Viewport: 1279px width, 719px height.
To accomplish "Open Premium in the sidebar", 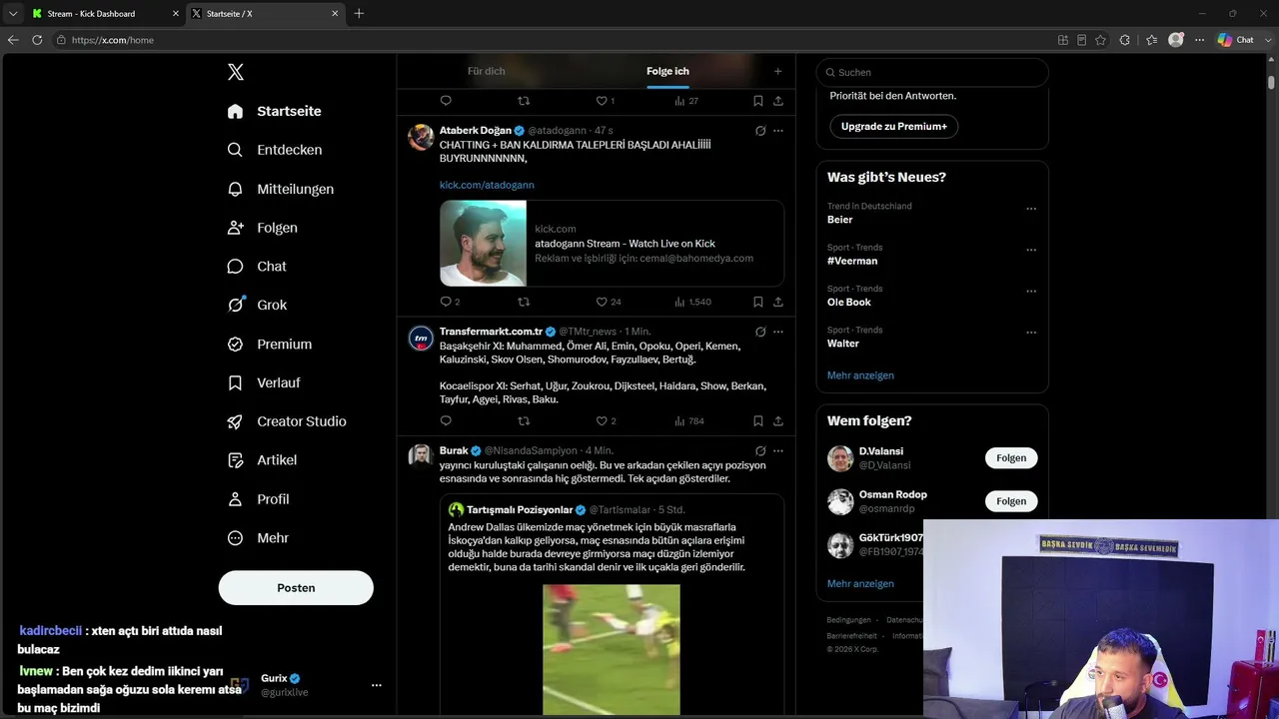I will pyautogui.click(x=270, y=344).
